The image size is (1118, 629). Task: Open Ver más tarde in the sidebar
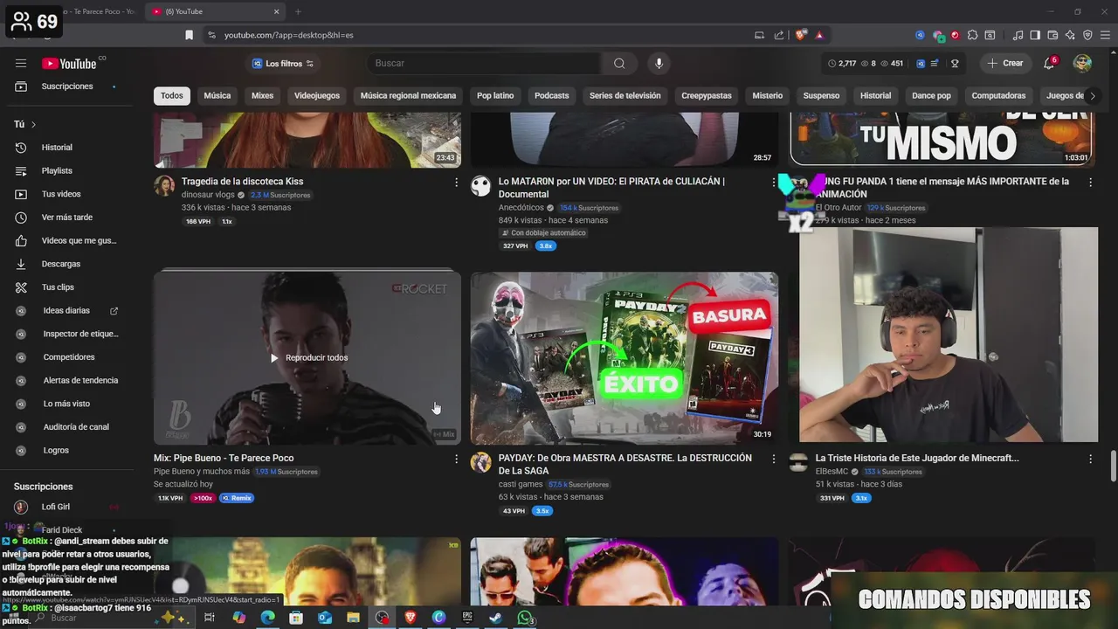[69, 218]
